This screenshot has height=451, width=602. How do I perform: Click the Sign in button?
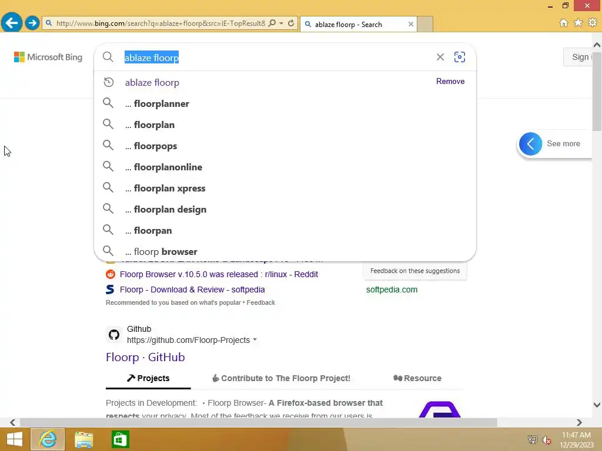(x=578, y=57)
